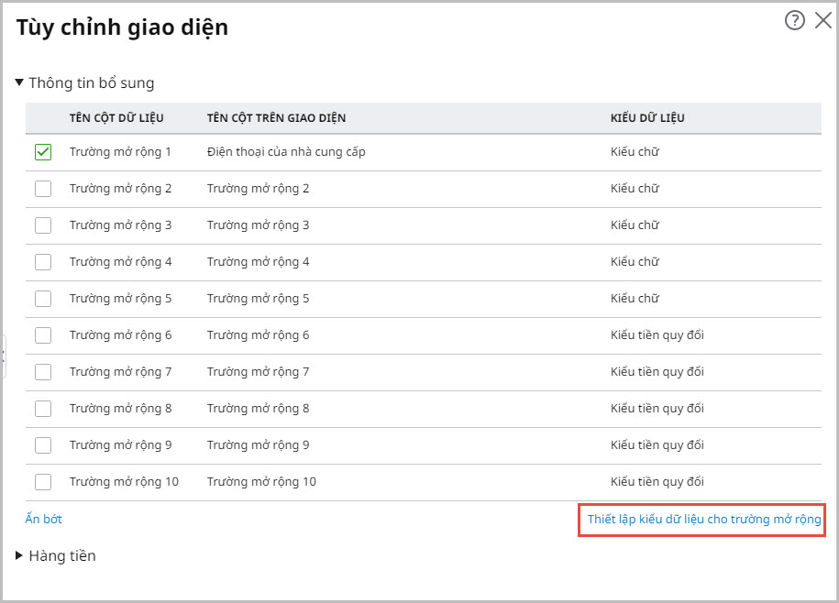The image size is (839, 603).
Task: Click the Tên cột trên giao diện header
Action: pos(276,118)
